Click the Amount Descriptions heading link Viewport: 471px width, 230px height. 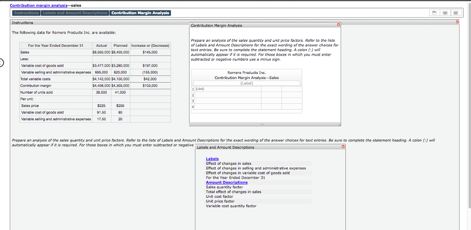tap(227, 182)
